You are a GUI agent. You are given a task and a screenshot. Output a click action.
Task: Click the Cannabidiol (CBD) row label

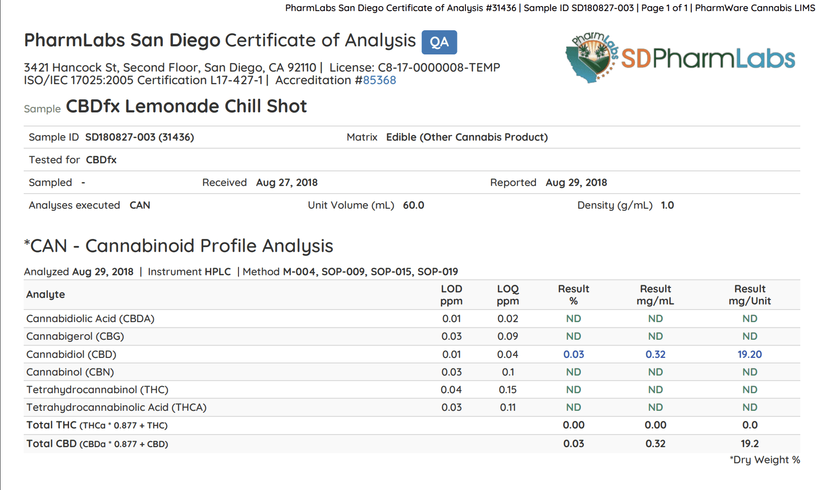[x=71, y=354]
